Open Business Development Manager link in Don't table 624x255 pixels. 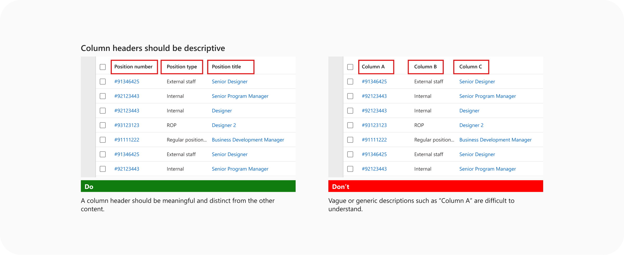[496, 140]
